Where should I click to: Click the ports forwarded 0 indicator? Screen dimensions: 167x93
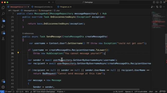(27, 92)
